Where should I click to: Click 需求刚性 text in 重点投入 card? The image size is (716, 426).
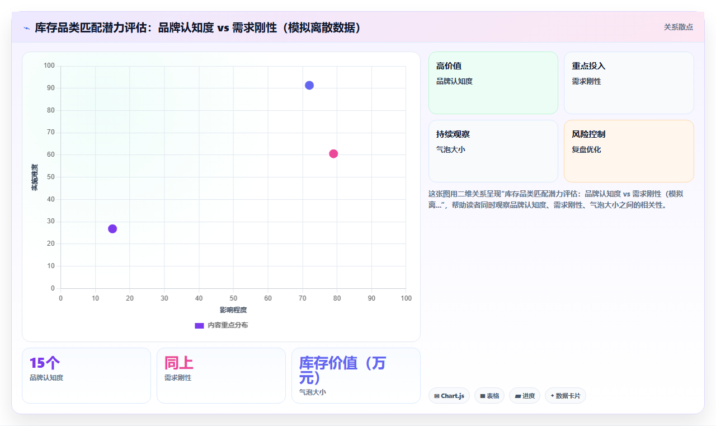(x=586, y=81)
